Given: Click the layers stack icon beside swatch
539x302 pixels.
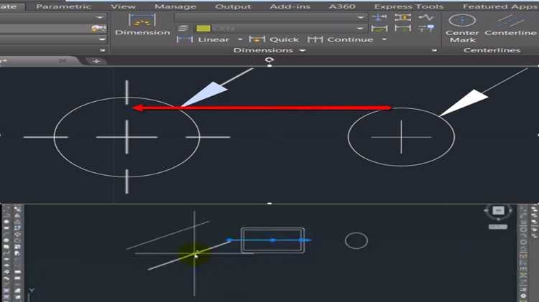Looking at the screenshot, I should click(183, 28).
